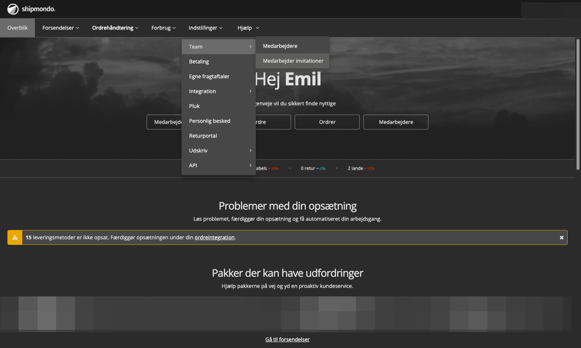This screenshot has width=581, height=348.
Task: Click the rightmost Medarbejdere shortcut button
Action: coord(396,122)
